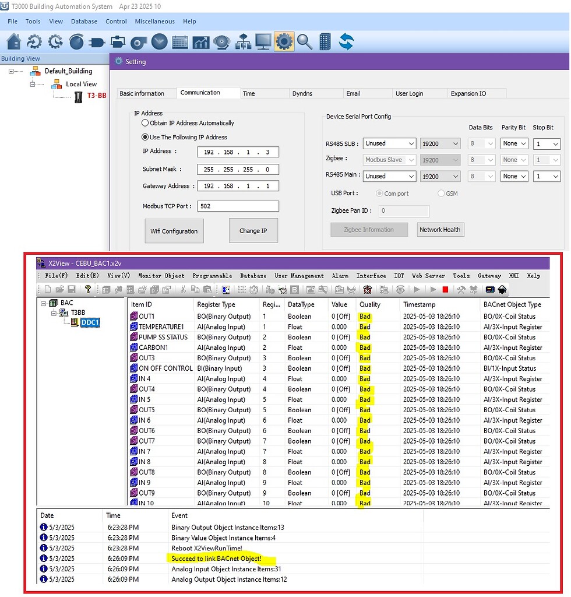The width and height of the screenshot is (571, 597).
Task: Open the Schedules calendar tool
Action: (179, 41)
